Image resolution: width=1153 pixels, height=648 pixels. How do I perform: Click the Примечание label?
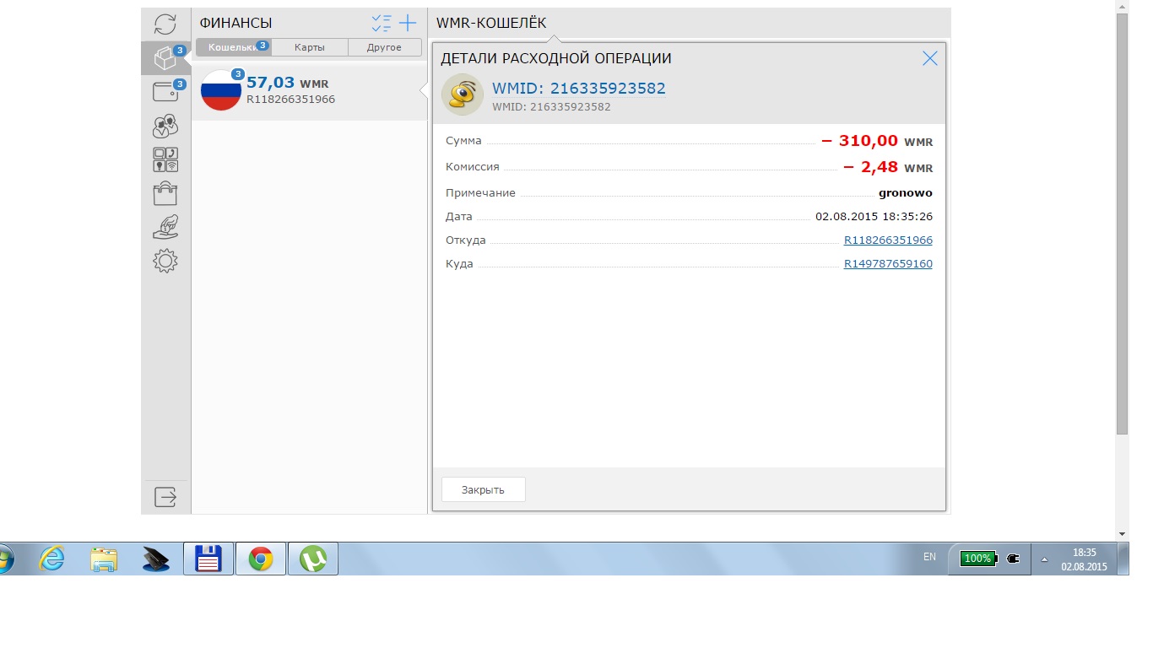tap(480, 193)
